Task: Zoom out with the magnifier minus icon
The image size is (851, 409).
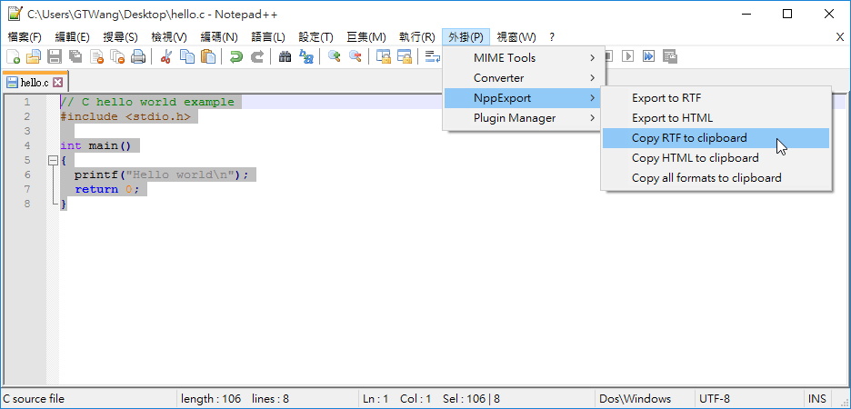Action: (x=355, y=56)
